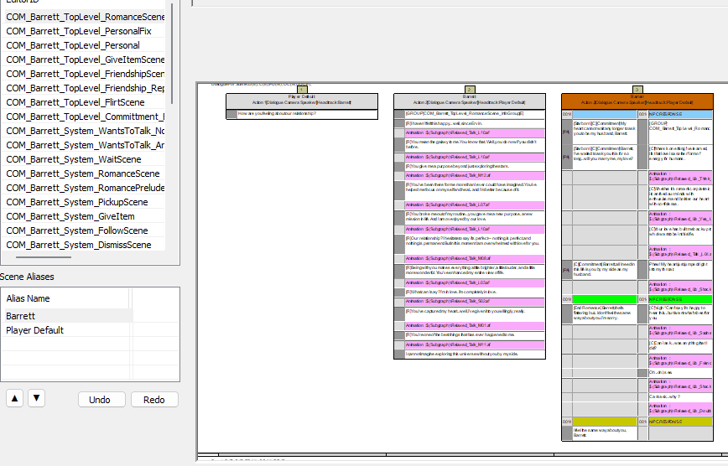
Task: Select phase marker 1 above Player Default
Action: pyautogui.click(x=302, y=89)
